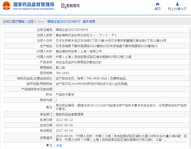Click the 首页 house icon
Viewport: 191px width, 149px height.
coord(158,4)
